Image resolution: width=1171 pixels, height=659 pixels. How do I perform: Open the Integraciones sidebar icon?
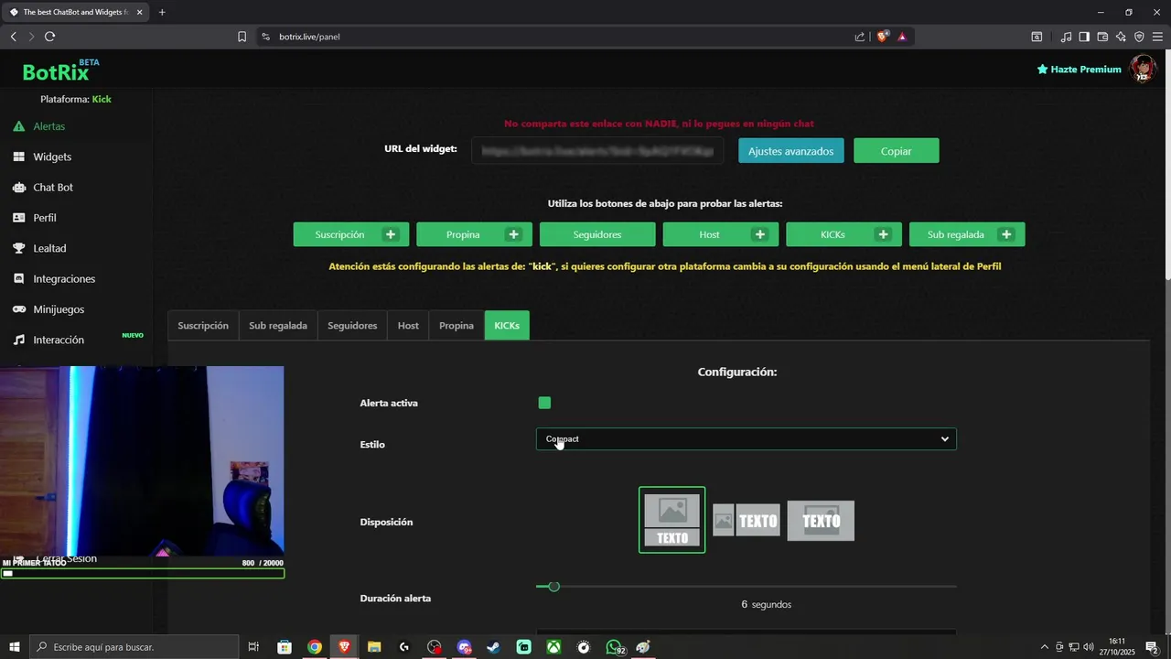[x=18, y=278]
